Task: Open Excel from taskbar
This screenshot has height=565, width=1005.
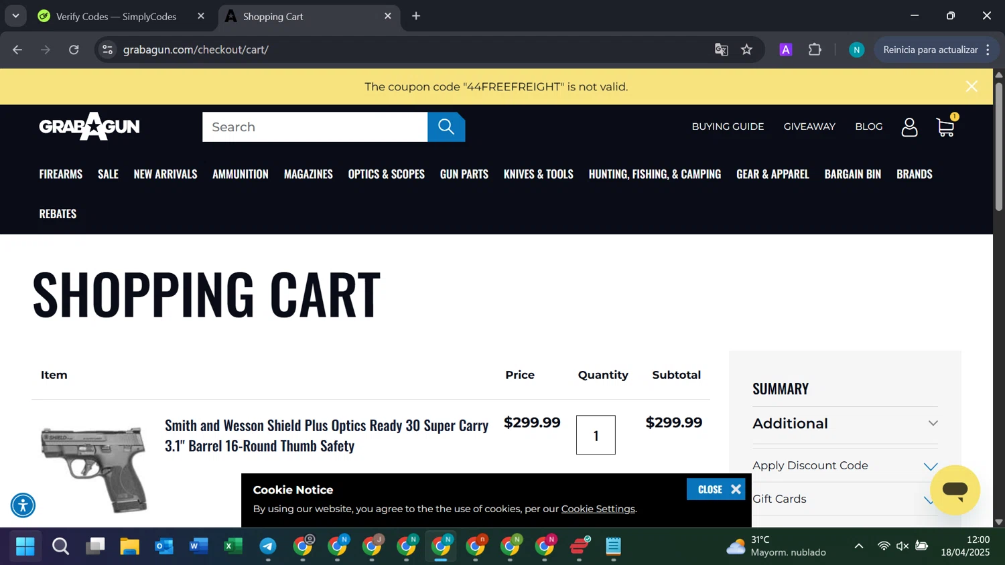Action: click(232, 547)
